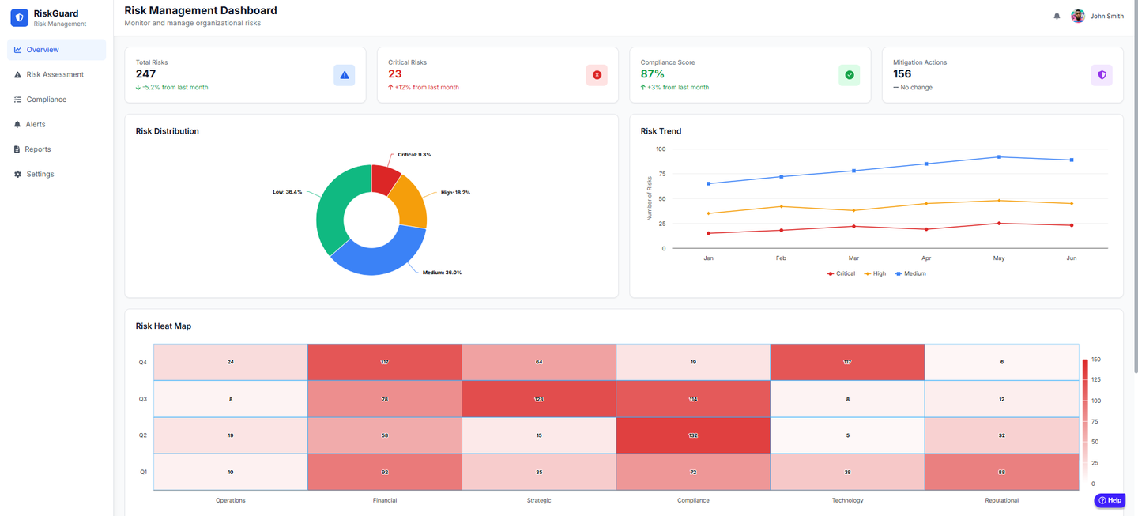
Task: Toggle the Medium series in chart legend
Action: (910, 273)
